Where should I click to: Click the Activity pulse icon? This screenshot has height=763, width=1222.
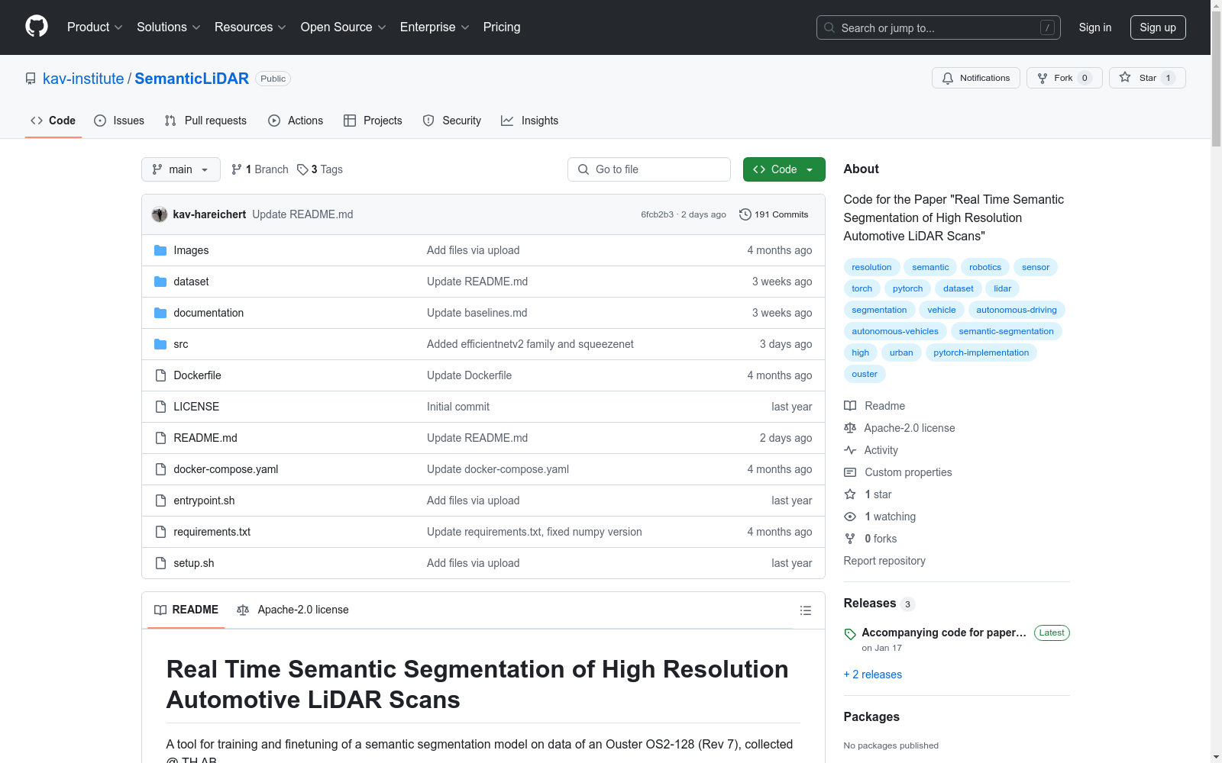pos(850,450)
